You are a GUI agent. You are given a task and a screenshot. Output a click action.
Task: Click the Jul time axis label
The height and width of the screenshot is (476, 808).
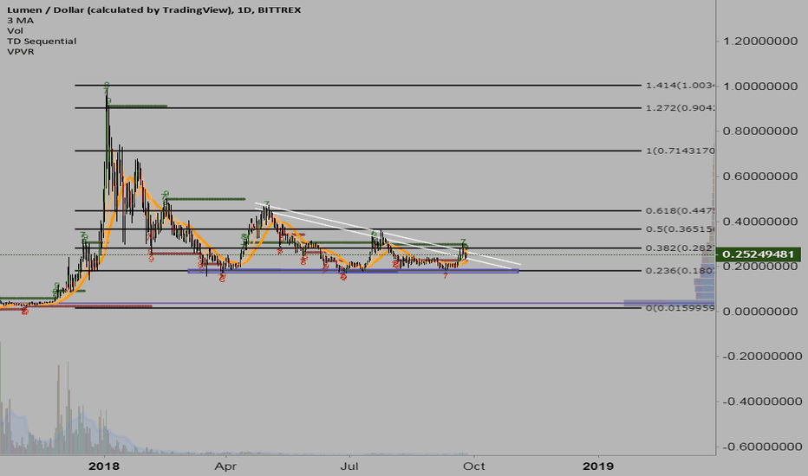point(350,466)
